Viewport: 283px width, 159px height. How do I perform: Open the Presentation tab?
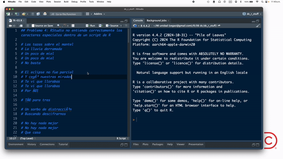pos(196,145)
